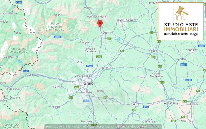Click the E612 highway shield

coord(99,57)
